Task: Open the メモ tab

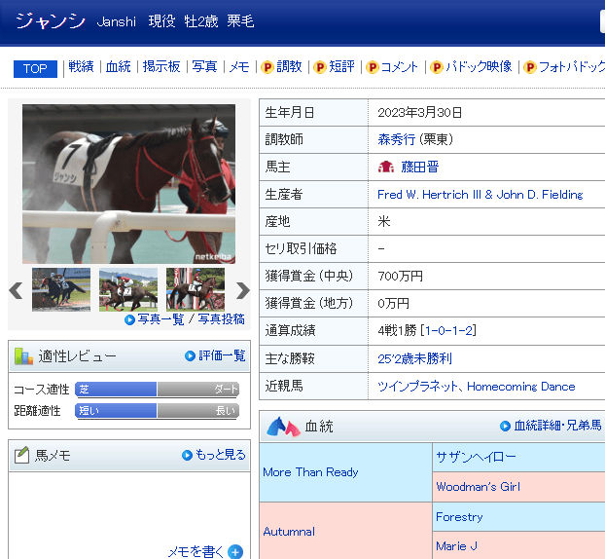Action: pyautogui.click(x=239, y=67)
